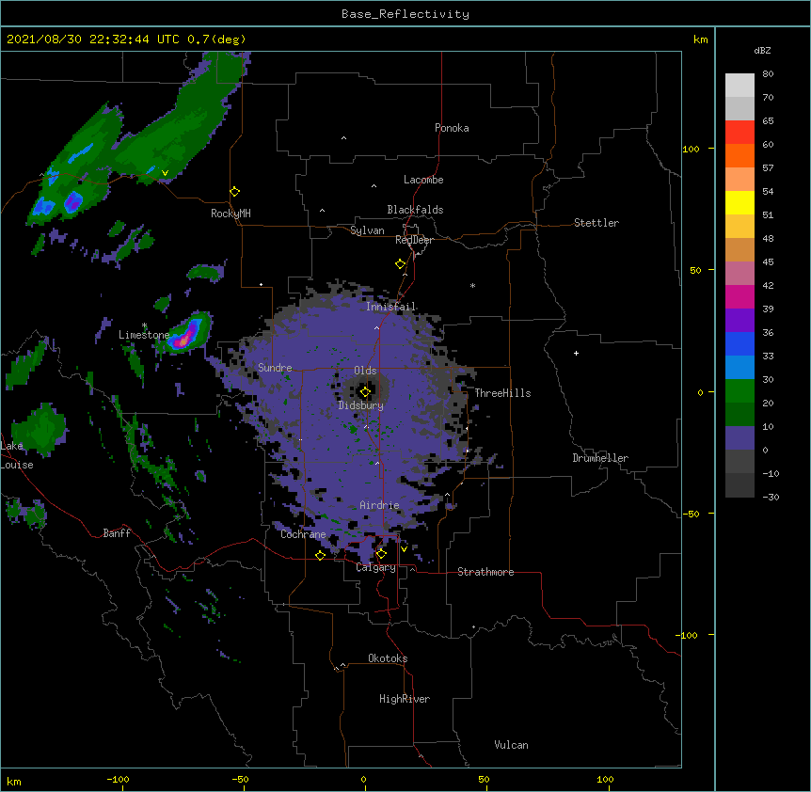The width and height of the screenshot is (811, 792).
Task: Select the HighRiver label
Action: tap(405, 699)
